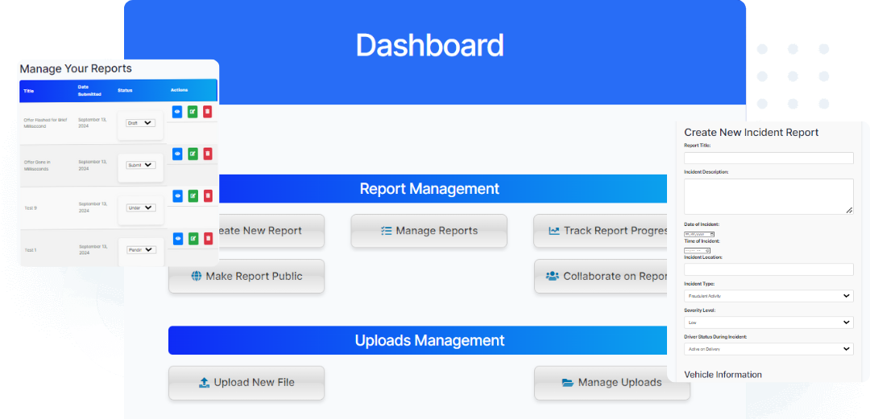The width and height of the screenshot is (870, 419).
Task: Toggle view for Offer Flashed report eye icon
Action: [x=177, y=112]
